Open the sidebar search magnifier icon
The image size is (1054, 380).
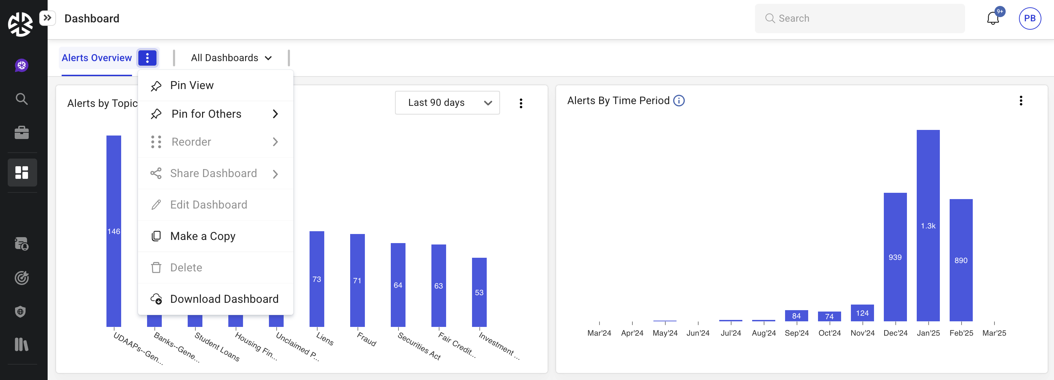pos(22,99)
